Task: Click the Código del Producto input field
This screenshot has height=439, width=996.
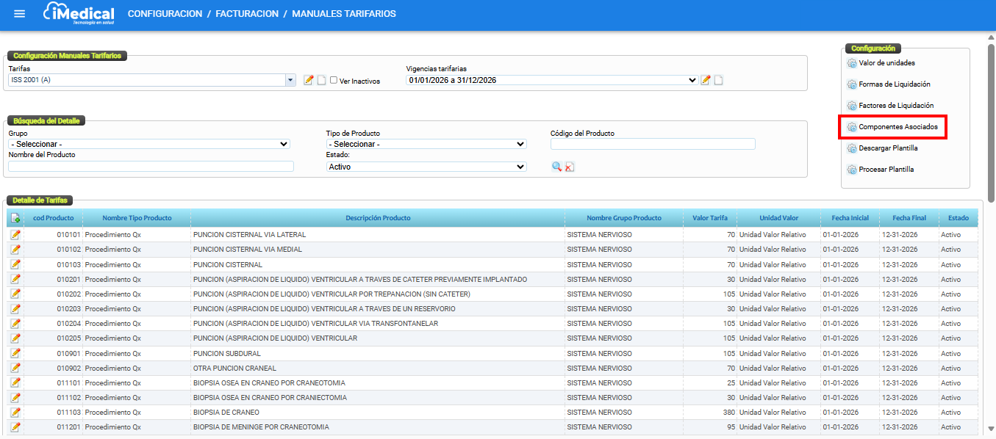Action: [x=653, y=144]
